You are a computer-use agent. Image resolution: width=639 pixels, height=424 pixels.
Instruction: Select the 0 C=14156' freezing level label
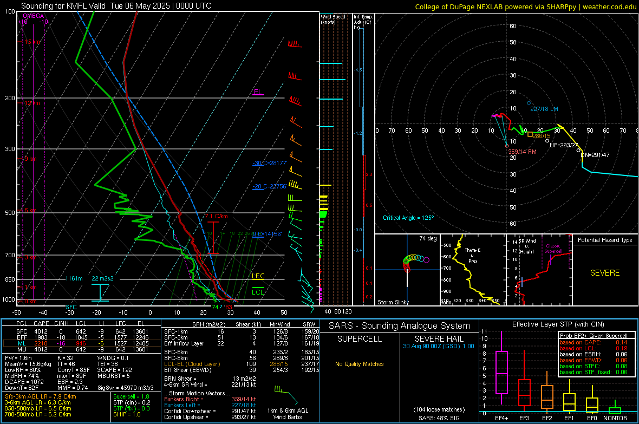coord(267,234)
